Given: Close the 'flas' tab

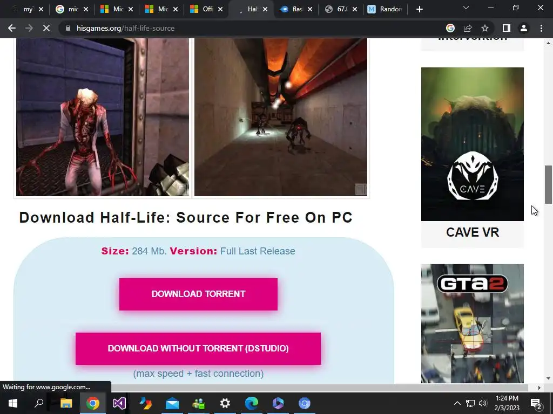Looking at the screenshot, I should click(310, 9).
